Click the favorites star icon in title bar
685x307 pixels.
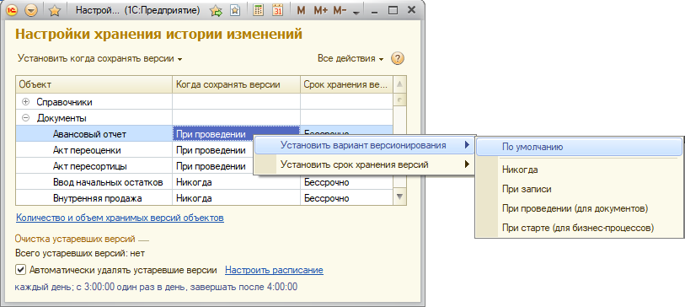coord(54,11)
